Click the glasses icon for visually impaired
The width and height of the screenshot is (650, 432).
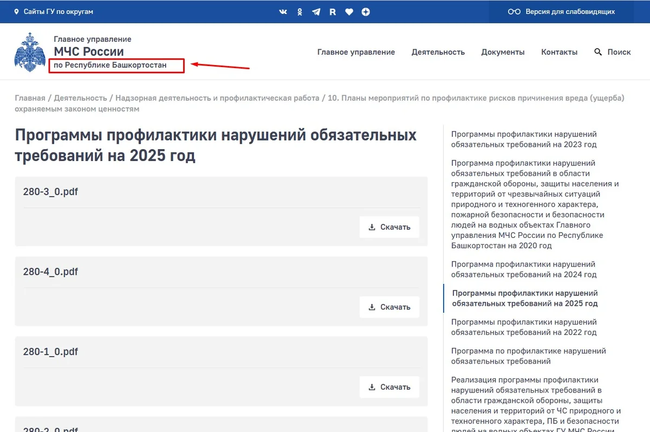pos(514,11)
